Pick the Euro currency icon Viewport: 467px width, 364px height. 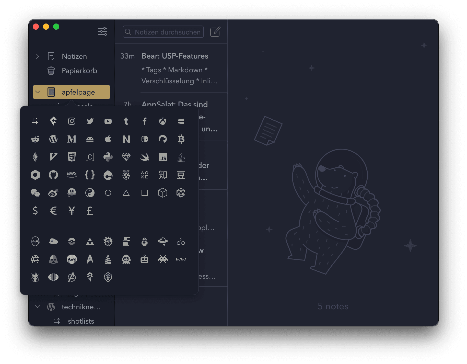tap(53, 211)
